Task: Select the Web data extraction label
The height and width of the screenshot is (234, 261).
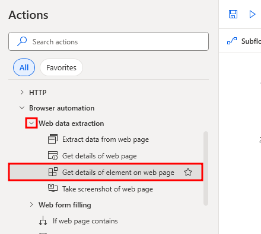Action: tap(71, 123)
